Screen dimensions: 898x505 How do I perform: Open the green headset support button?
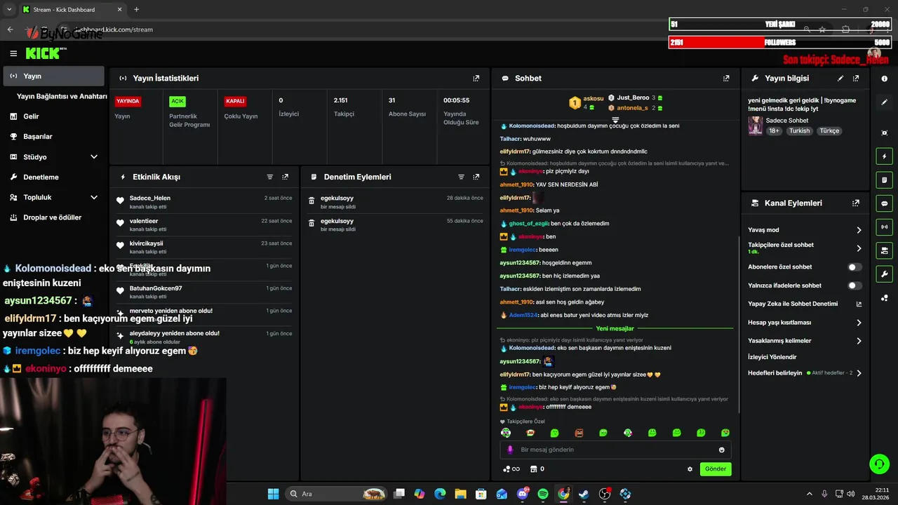coord(879,464)
